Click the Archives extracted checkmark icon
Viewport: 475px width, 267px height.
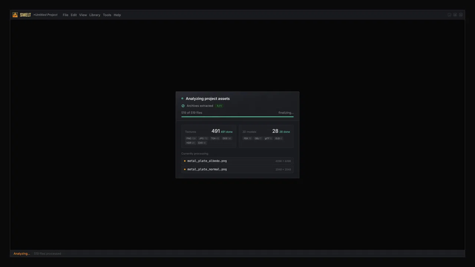183,106
